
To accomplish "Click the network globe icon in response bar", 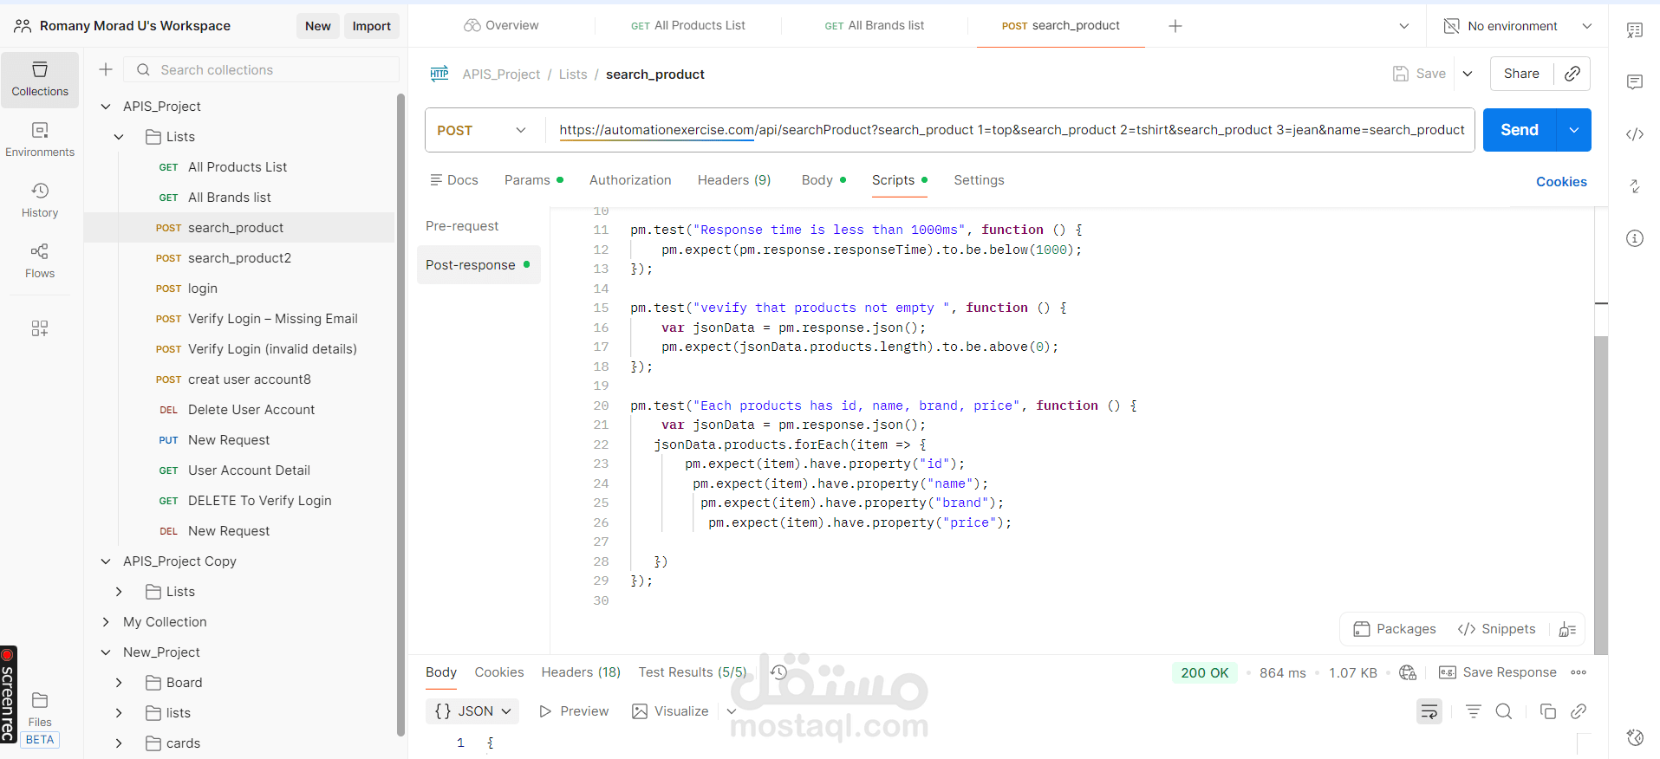I will pos(1408,672).
